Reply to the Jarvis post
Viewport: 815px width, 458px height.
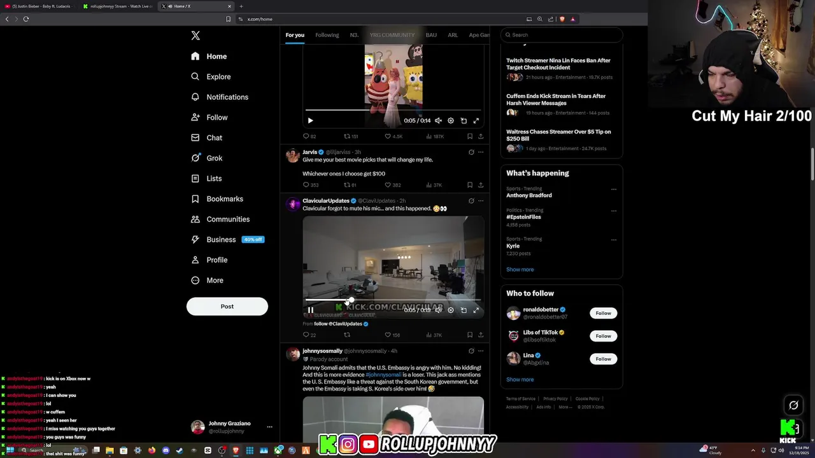[x=310, y=185]
